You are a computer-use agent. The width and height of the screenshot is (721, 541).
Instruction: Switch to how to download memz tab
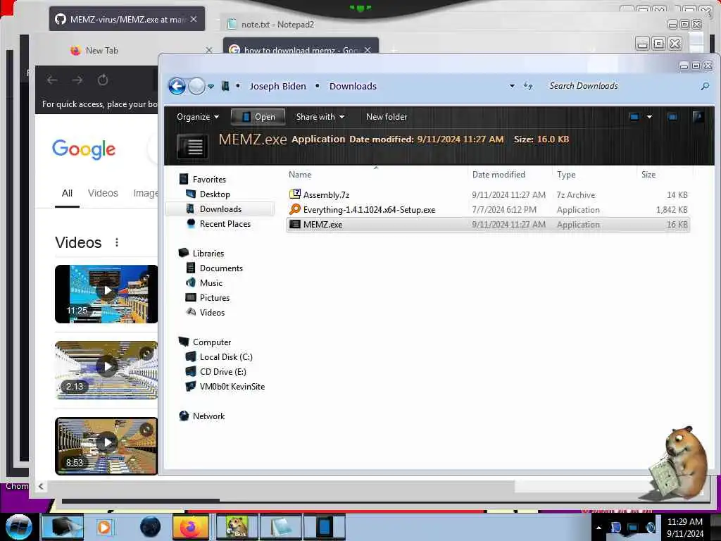click(301, 48)
